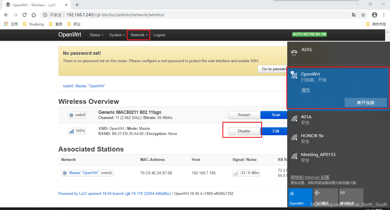This screenshot has width=390, height=210.
Task: Open the Chrome three-dot menu
Action: pos(384,15)
